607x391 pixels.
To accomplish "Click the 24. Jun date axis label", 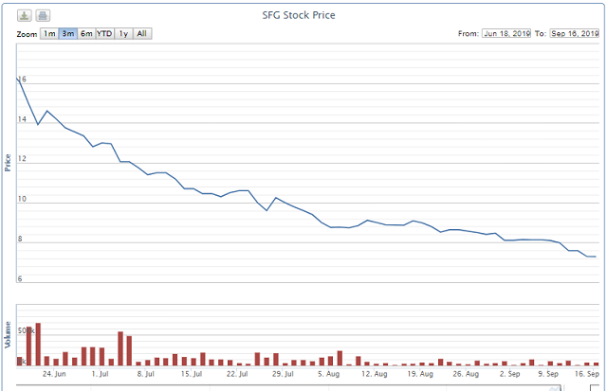I will tap(52, 374).
